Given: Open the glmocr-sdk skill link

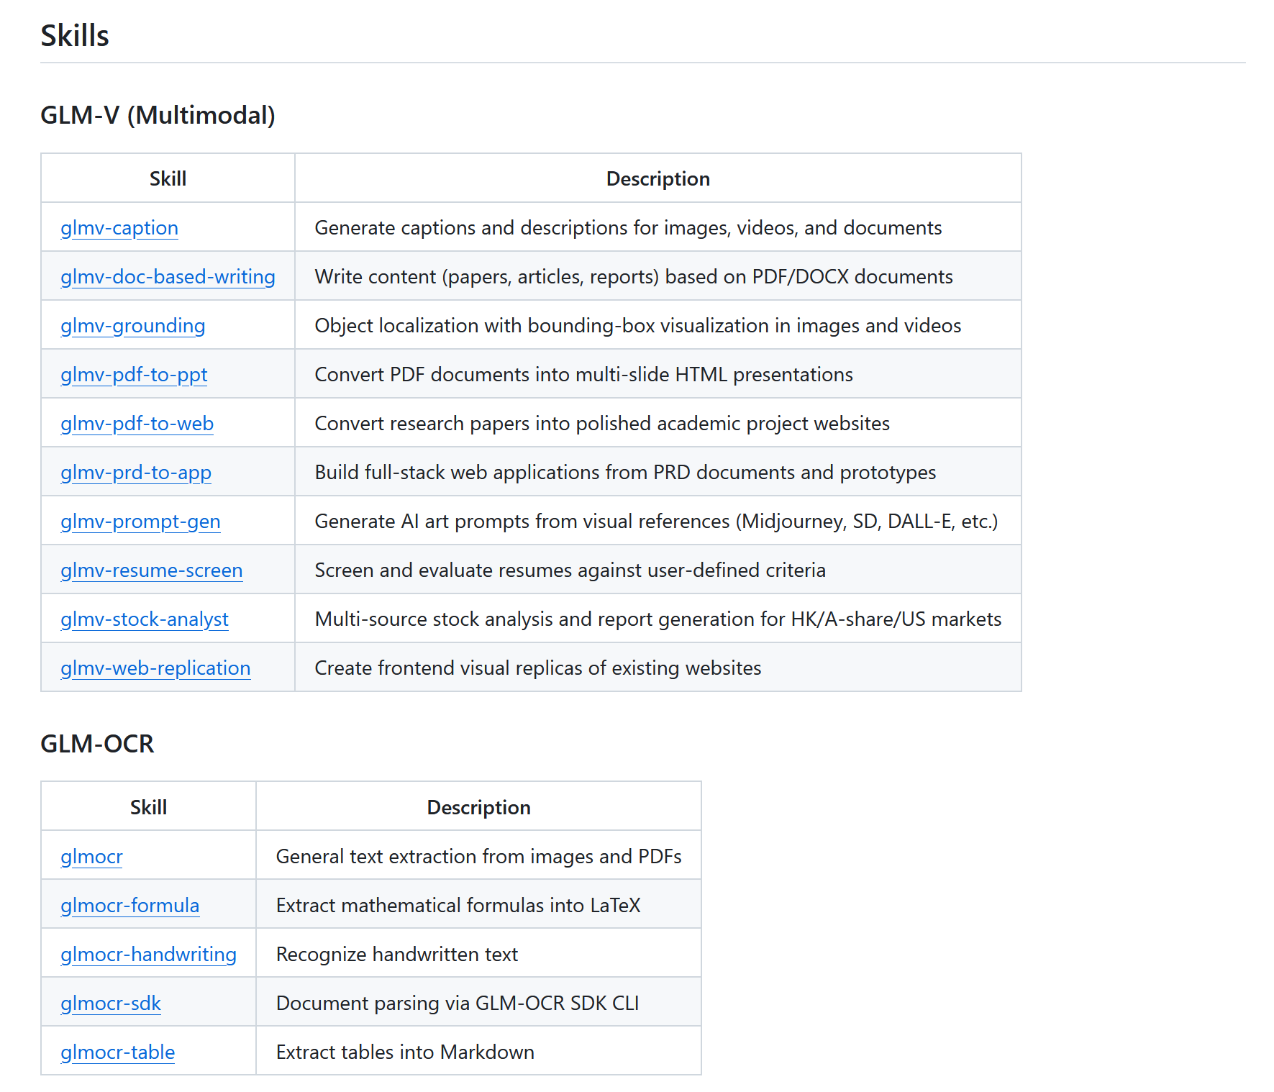Looking at the screenshot, I should tap(111, 1004).
